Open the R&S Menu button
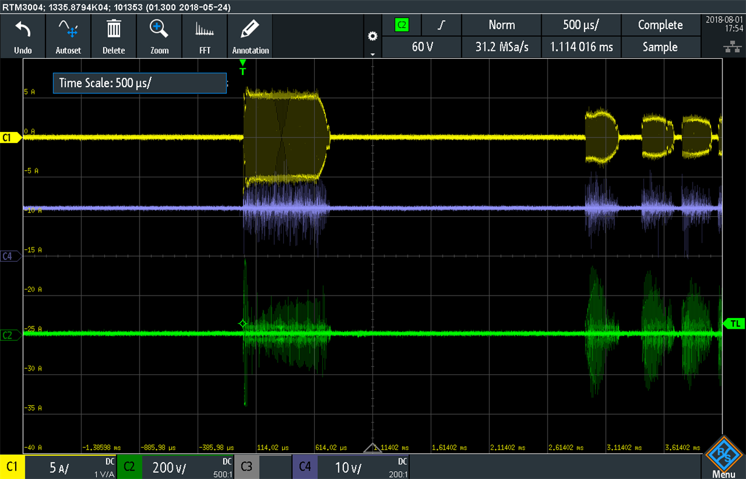Screen dimensions: 746x479 pyautogui.click(x=724, y=458)
